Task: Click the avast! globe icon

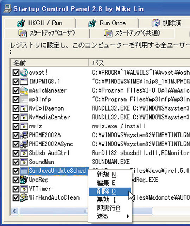Action: (24, 73)
